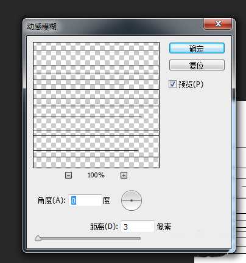246x263 pixels.
Task: Click the circular angle dial control
Action: pyautogui.click(x=132, y=200)
